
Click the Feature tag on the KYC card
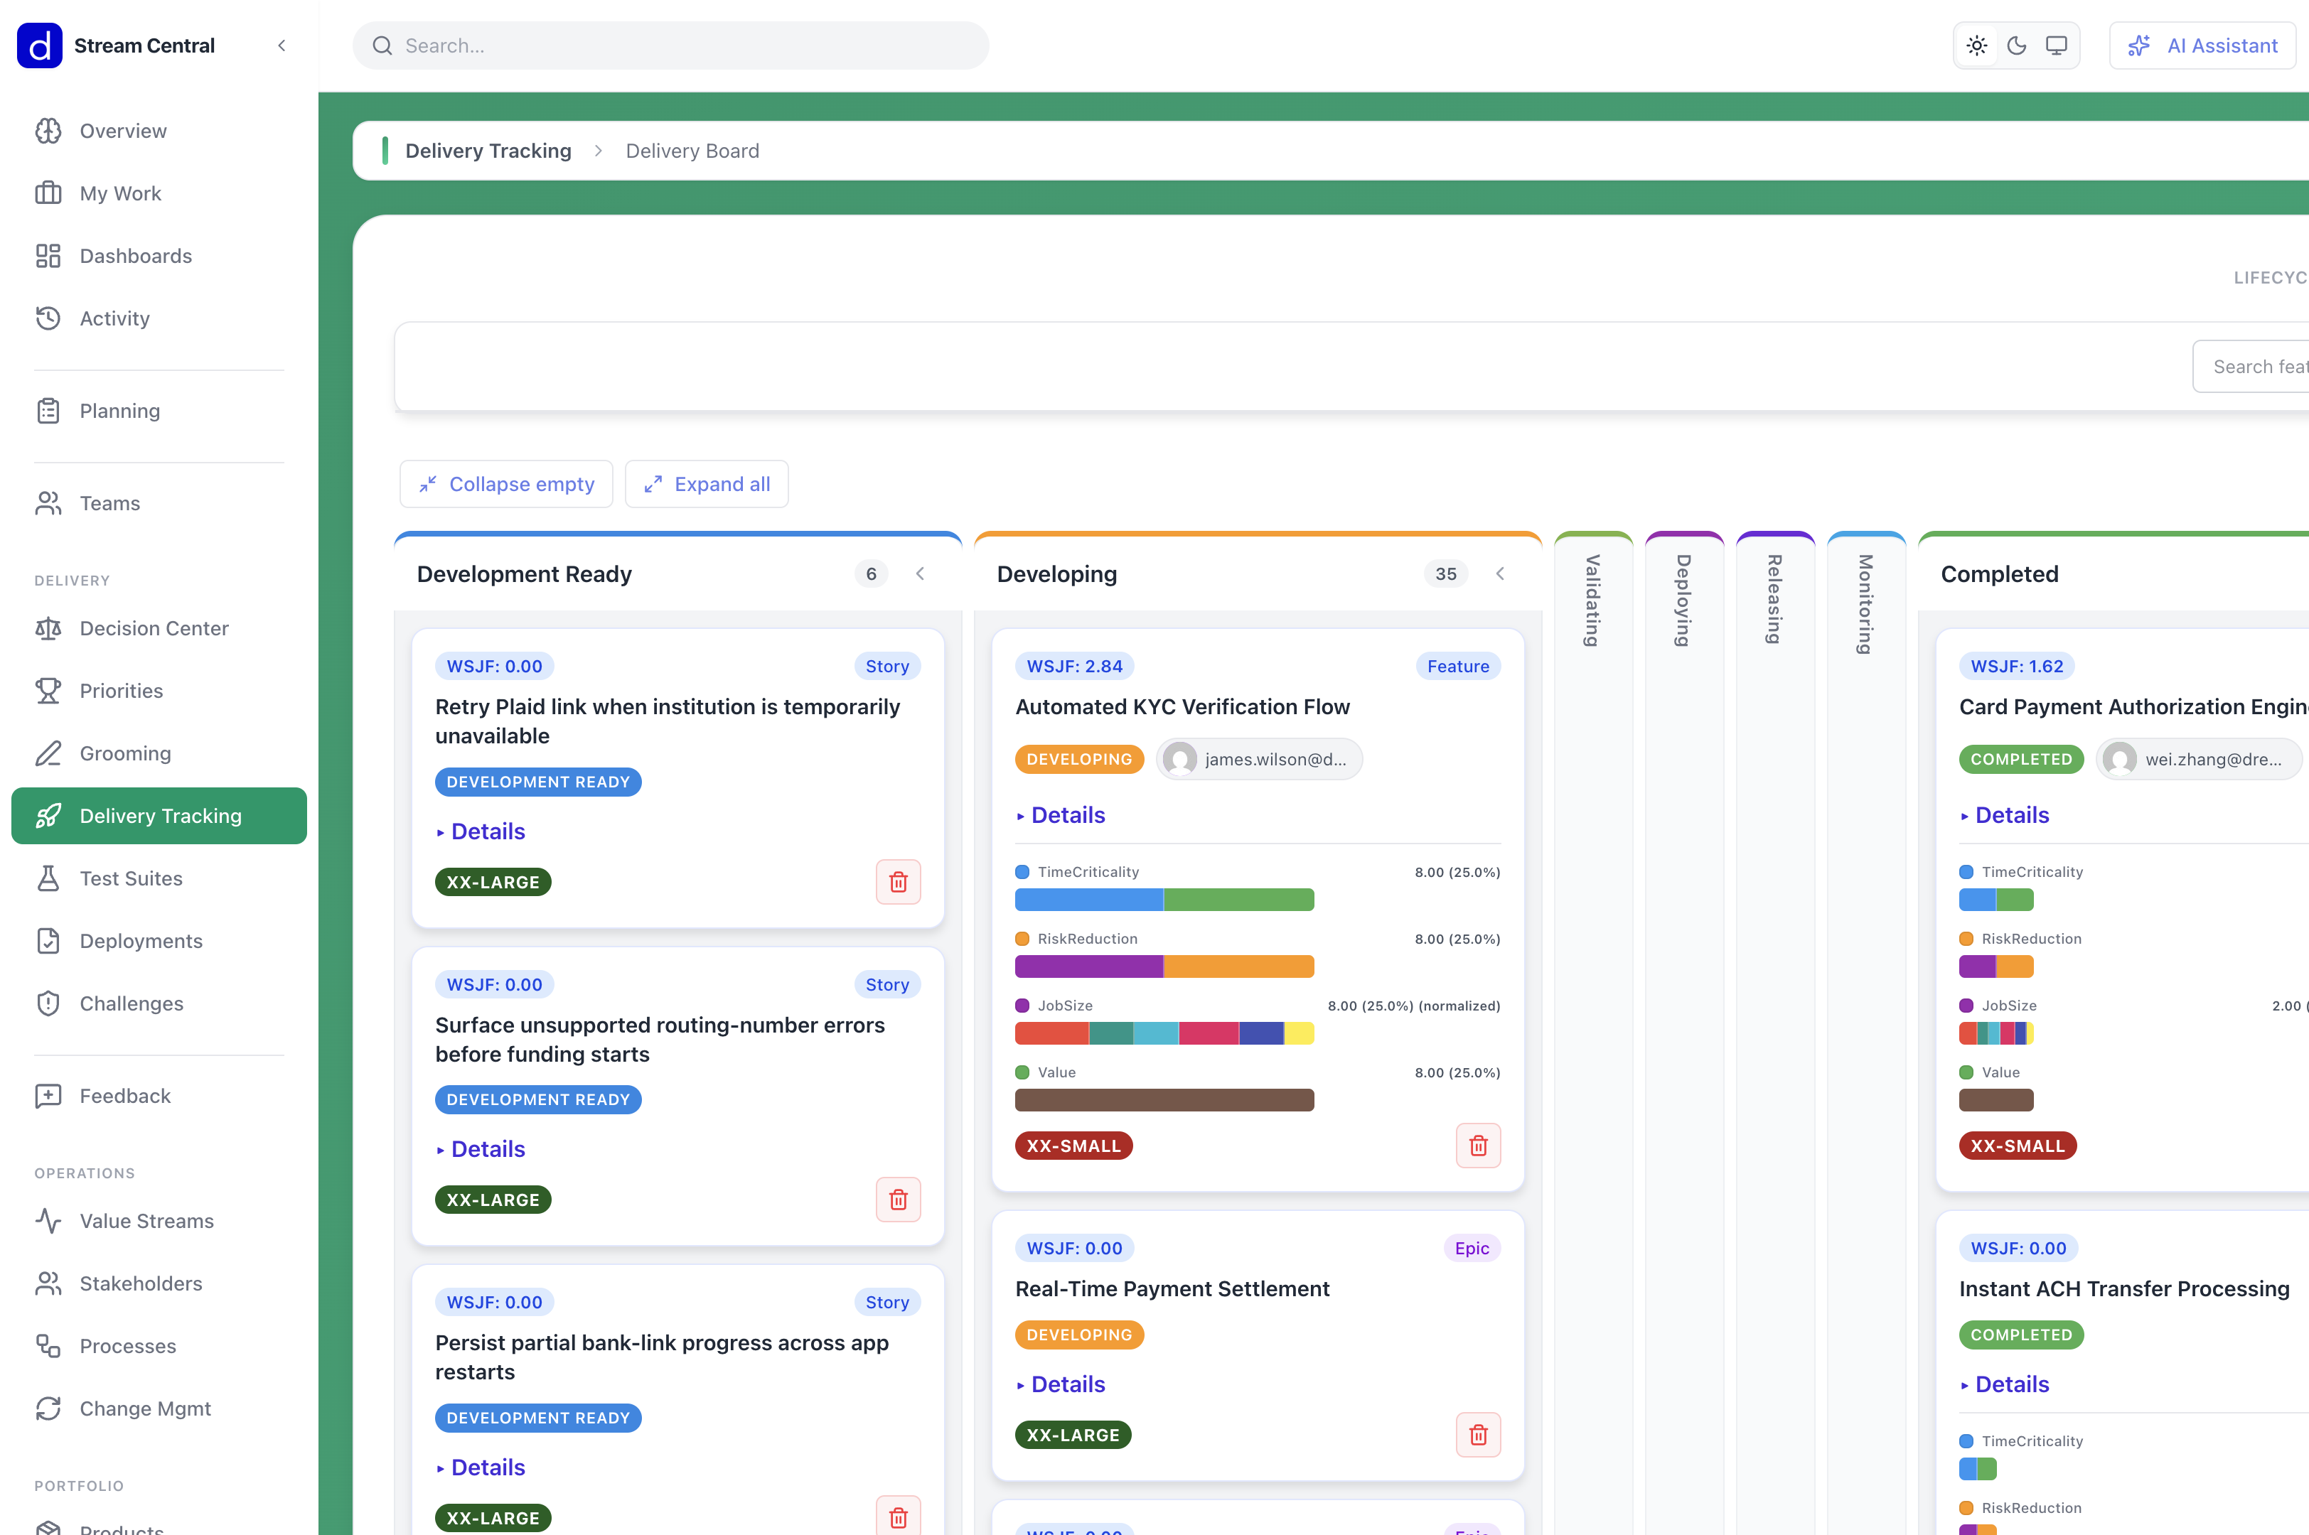(x=1458, y=667)
